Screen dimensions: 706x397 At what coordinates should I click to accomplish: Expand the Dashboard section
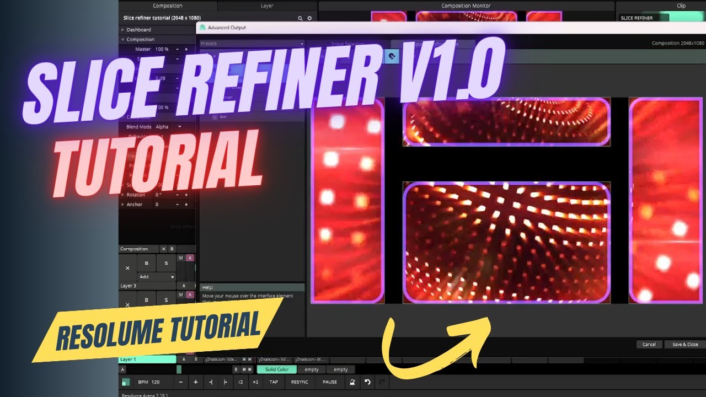122,30
